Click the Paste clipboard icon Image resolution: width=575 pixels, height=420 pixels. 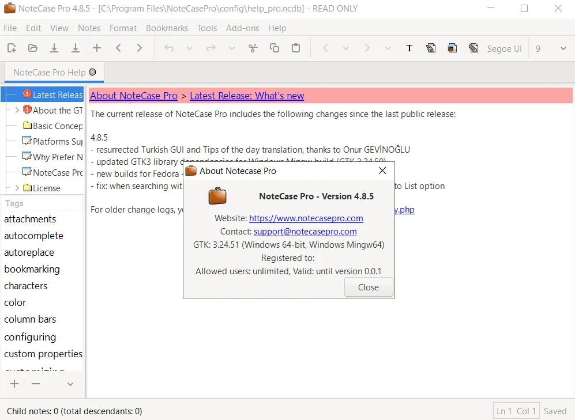point(295,48)
